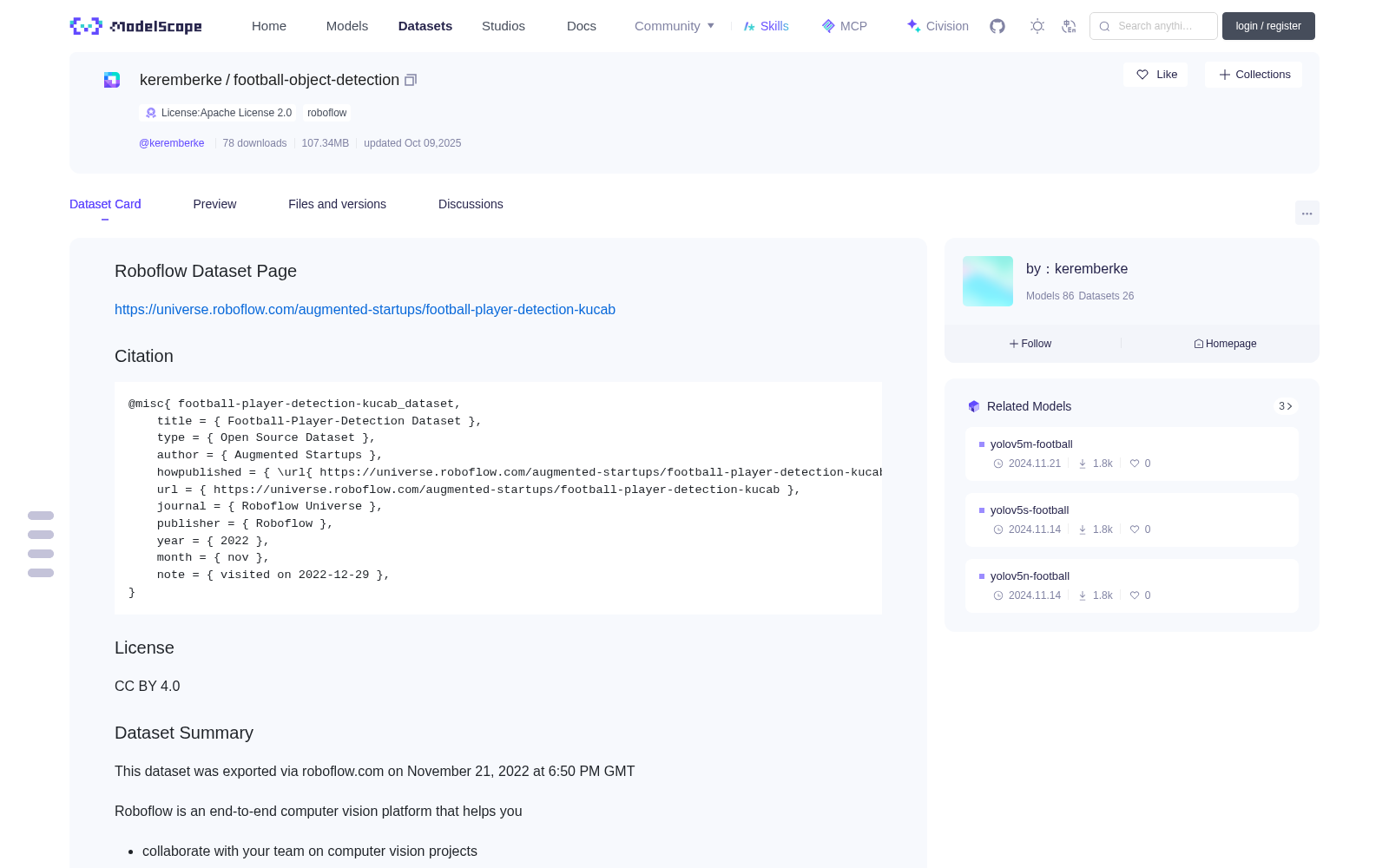Expand the Community dropdown menu
Screen dimensions: 1389x868
pos(675,26)
